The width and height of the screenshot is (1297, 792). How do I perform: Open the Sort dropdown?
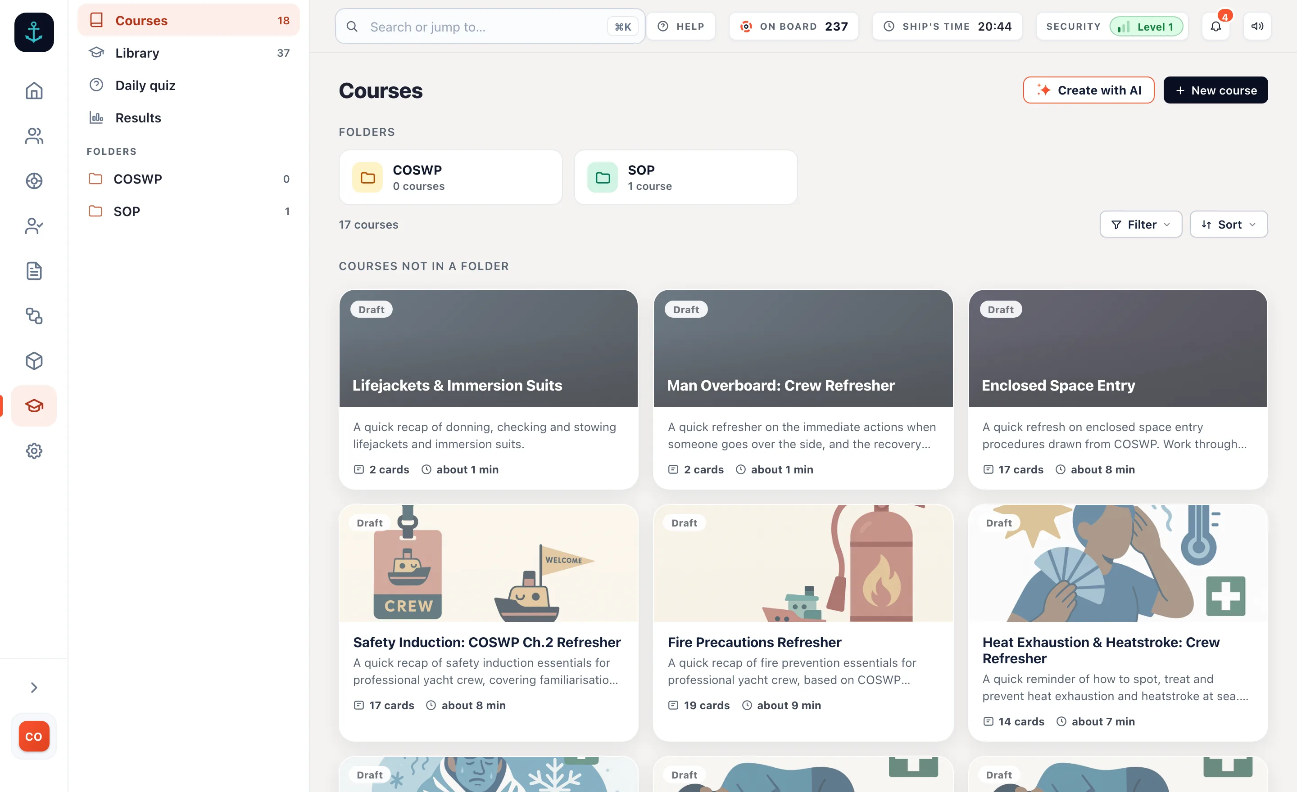[1229, 225]
